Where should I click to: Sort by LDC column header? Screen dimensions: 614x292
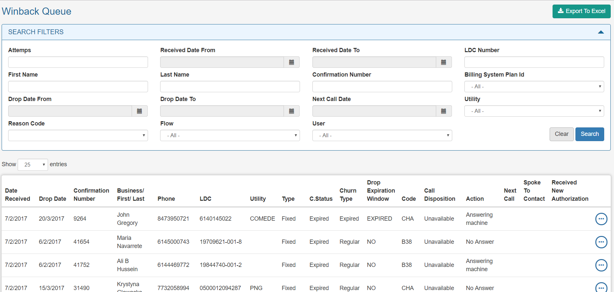[x=205, y=199]
